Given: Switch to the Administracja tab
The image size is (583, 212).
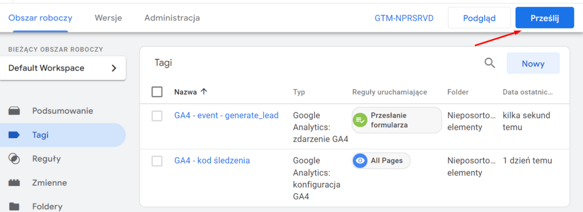Looking at the screenshot, I should (x=172, y=18).
